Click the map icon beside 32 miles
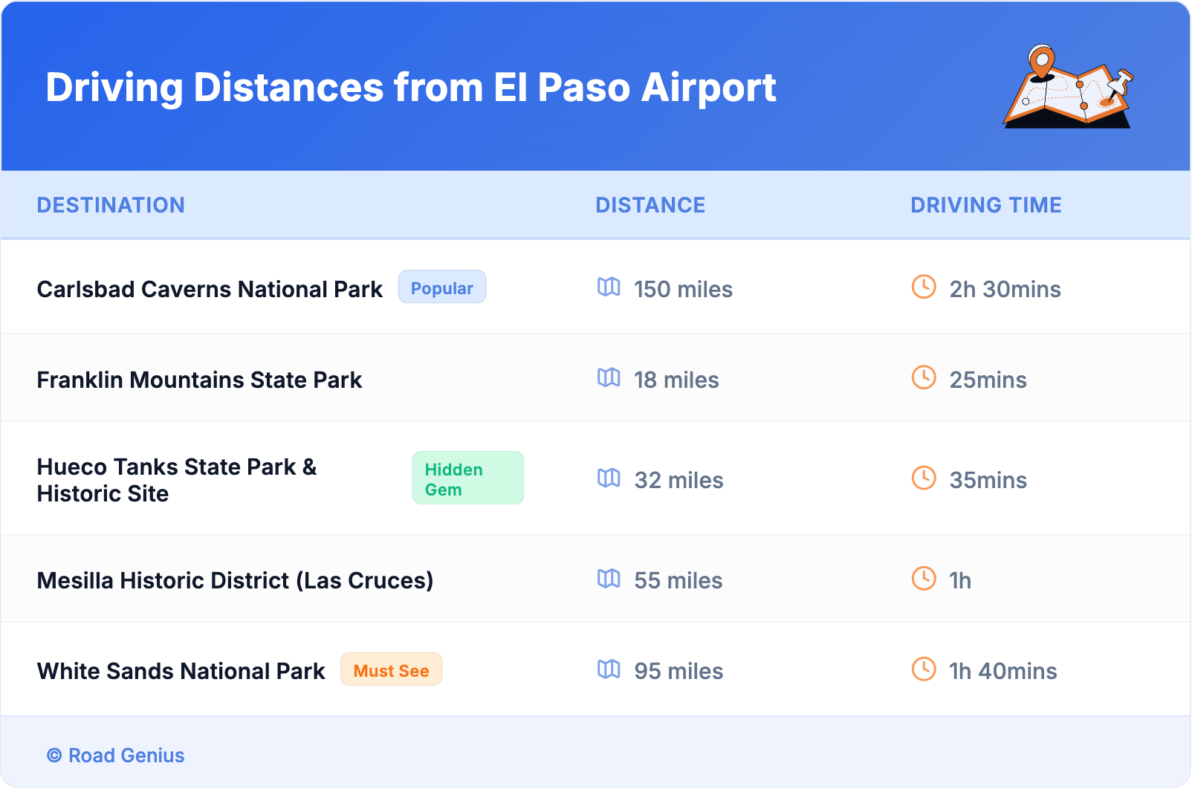1192x789 pixels. click(x=609, y=478)
